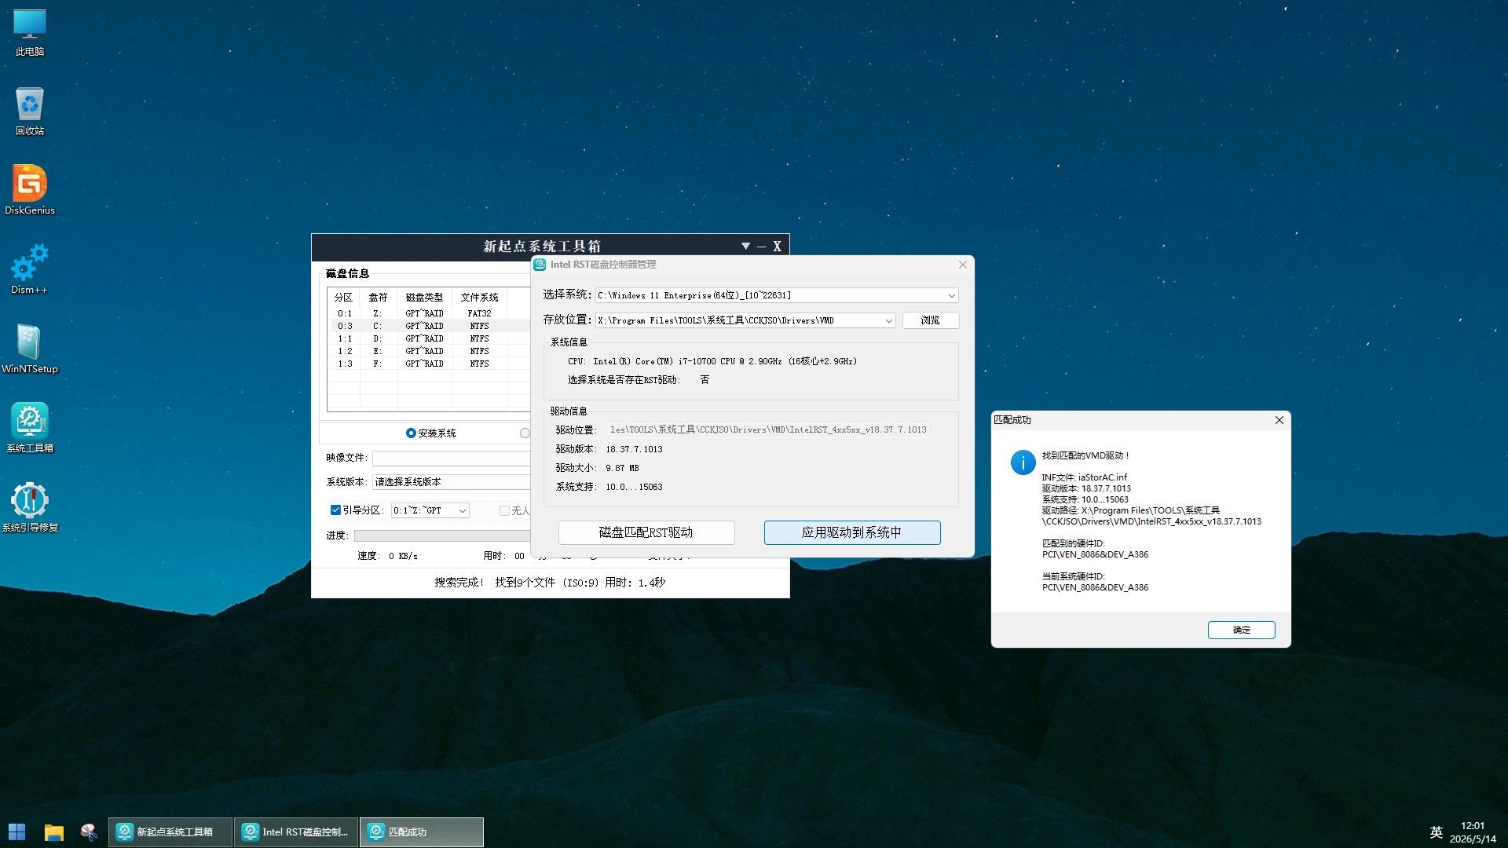
Task: Click the 映像文件 input field
Action: click(x=452, y=458)
